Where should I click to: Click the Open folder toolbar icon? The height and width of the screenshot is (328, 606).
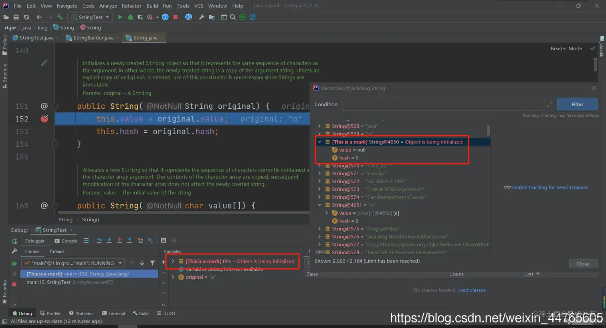click(6, 17)
